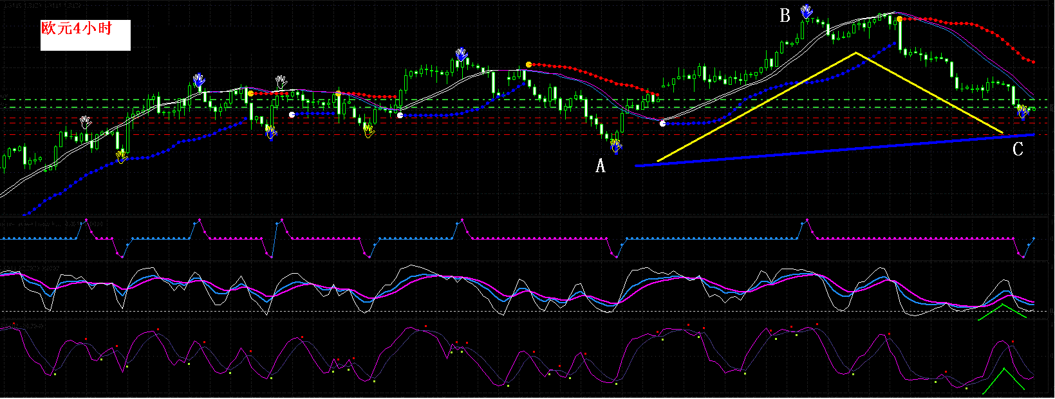Select the letter B wave label
The width and height of the screenshot is (1055, 399).
click(785, 16)
